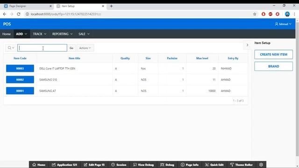Toggle Debug in developer toolbar

click(167, 165)
